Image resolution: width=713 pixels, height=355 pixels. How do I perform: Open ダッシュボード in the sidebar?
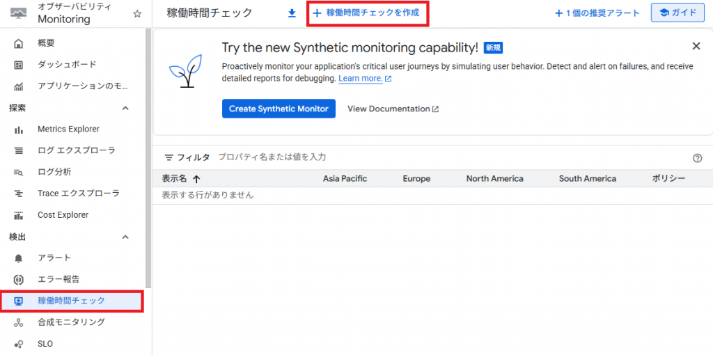(x=66, y=65)
